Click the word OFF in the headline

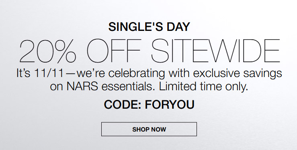click(114, 51)
